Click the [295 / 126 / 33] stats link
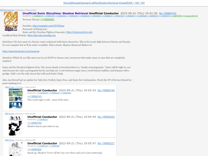Viewport: 208px width, 156px height. (x=136, y=3)
